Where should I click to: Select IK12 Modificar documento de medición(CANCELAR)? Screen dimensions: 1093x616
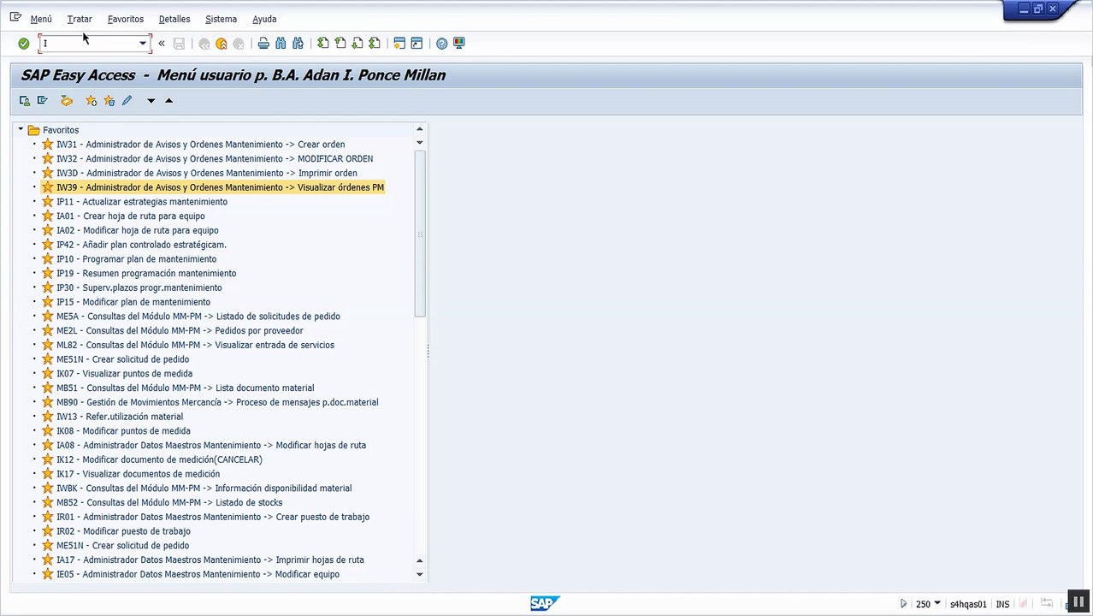pyautogui.click(x=159, y=460)
